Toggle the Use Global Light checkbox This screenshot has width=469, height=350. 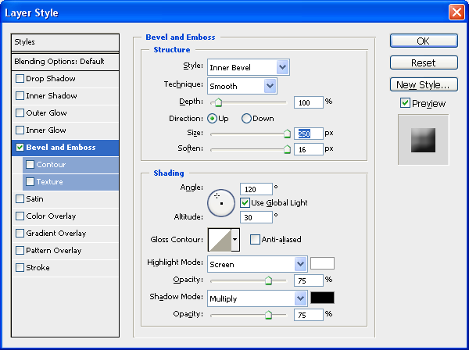(245, 202)
